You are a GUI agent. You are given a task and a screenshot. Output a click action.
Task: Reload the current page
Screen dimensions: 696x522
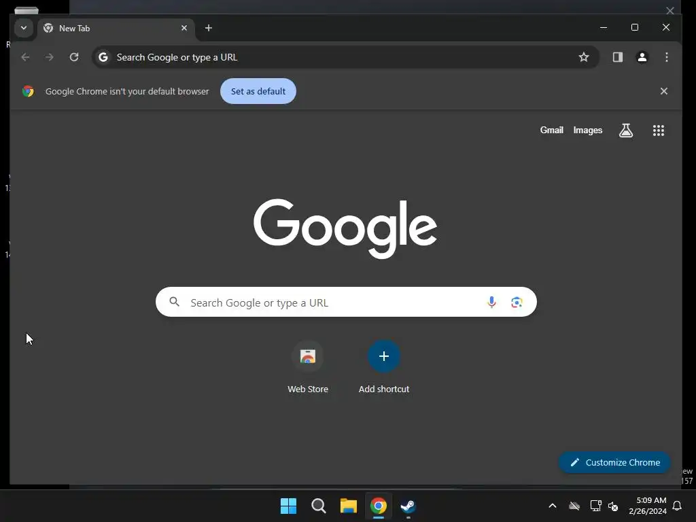74,57
